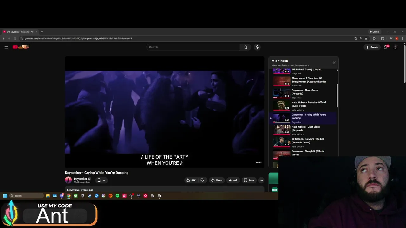Play 30 Seconds To Mars "The Kill" cover
Image resolution: width=406 pixels, height=228 pixels.
303,142
